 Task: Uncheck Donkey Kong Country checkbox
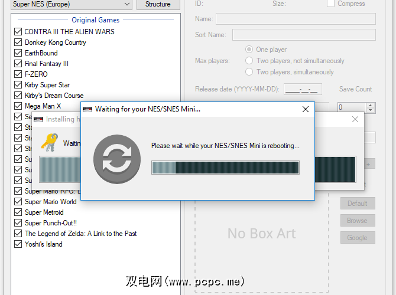coord(18,42)
